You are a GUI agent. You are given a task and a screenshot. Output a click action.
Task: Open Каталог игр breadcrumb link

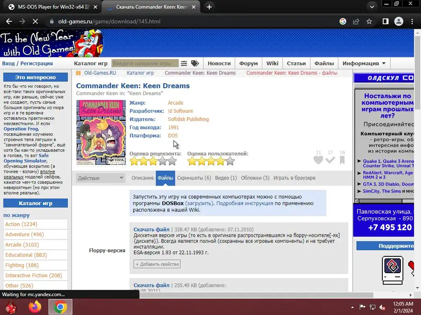click(140, 73)
